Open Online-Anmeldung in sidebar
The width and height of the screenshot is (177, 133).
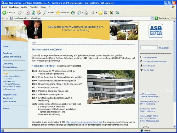pos(12,57)
